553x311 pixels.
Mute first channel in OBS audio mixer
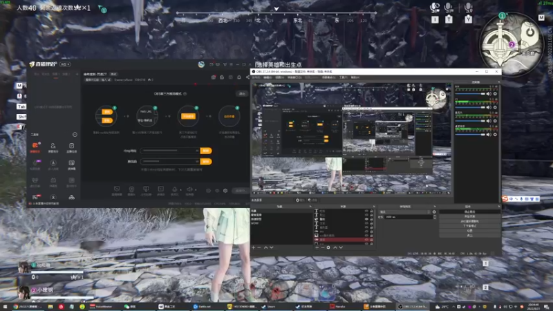[x=489, y=94]
